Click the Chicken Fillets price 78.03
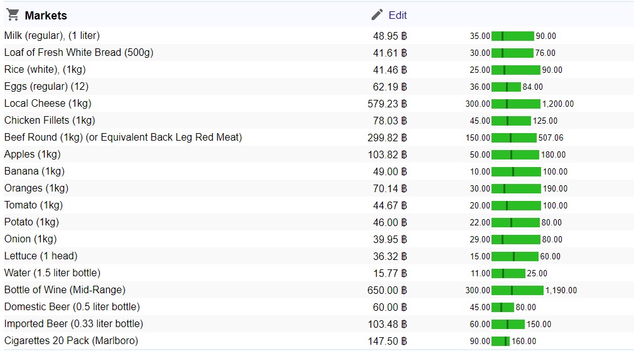Image resolution: width=634 pixels, height=351 pixels. point(387,121)
